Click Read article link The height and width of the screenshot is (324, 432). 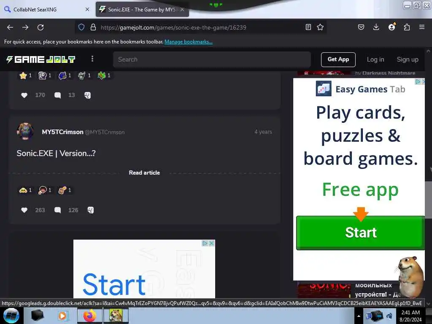[144, 173]
